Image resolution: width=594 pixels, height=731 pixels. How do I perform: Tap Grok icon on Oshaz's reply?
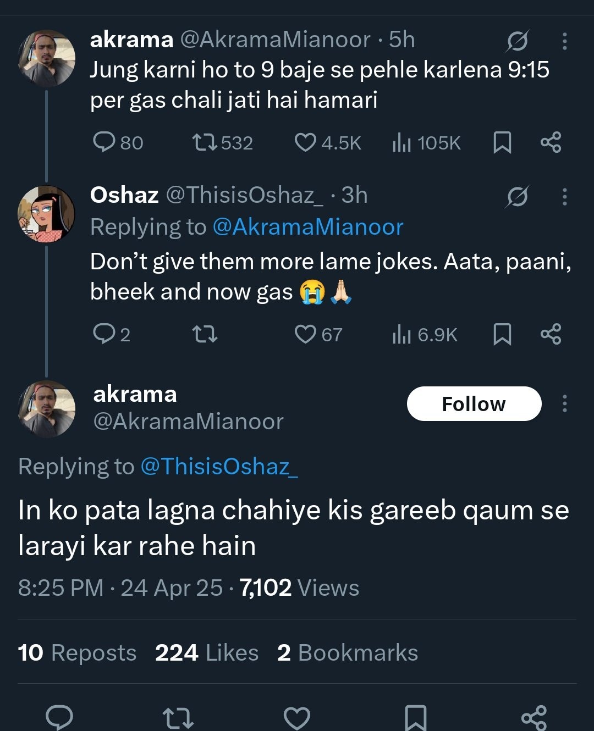coord(517,197)
